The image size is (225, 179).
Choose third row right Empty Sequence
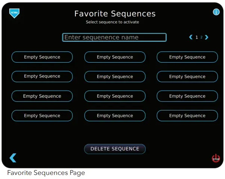coord(187,96)
